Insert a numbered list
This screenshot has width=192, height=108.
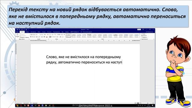coord(52,35)
